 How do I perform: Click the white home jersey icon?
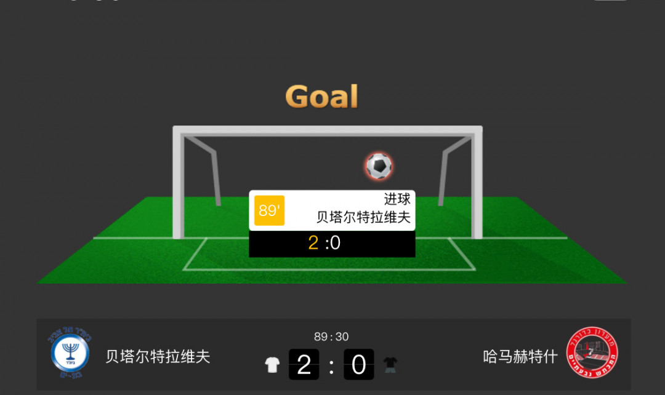pos(272,364)
